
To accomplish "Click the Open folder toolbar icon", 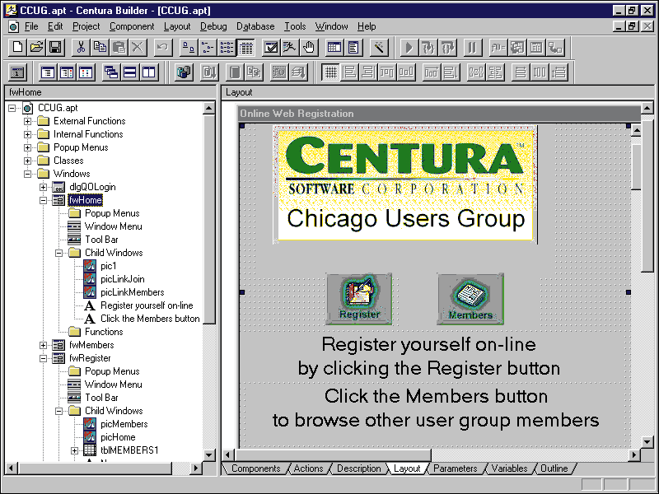I will pos(37,47).
